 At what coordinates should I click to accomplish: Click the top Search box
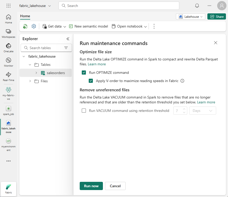[119, 6]
